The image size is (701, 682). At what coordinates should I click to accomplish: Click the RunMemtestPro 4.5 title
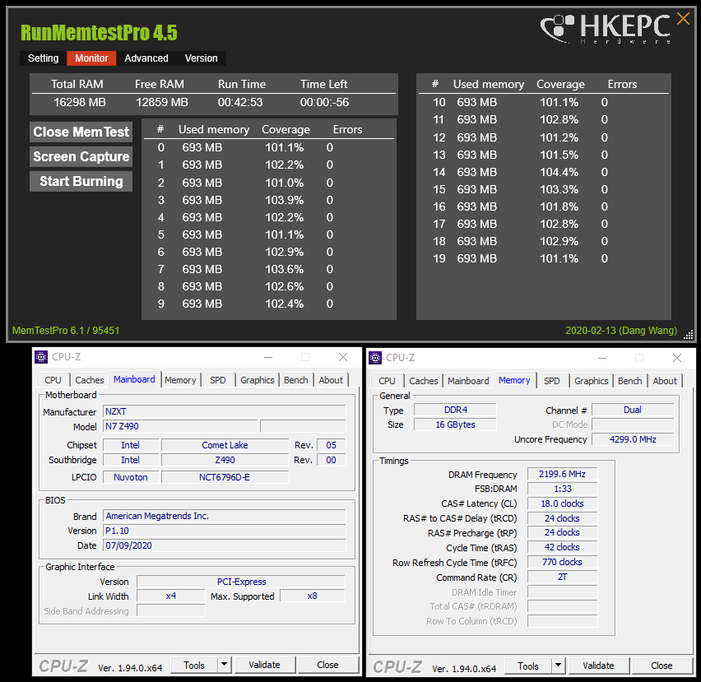point(99,33)
